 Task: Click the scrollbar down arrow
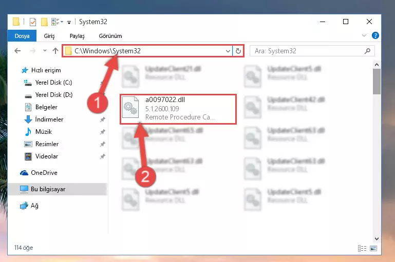tap(377, 238)
